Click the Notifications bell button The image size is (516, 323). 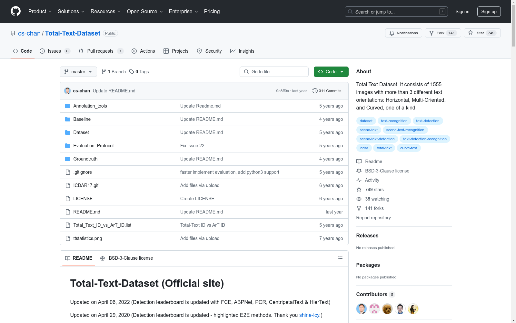403,33
